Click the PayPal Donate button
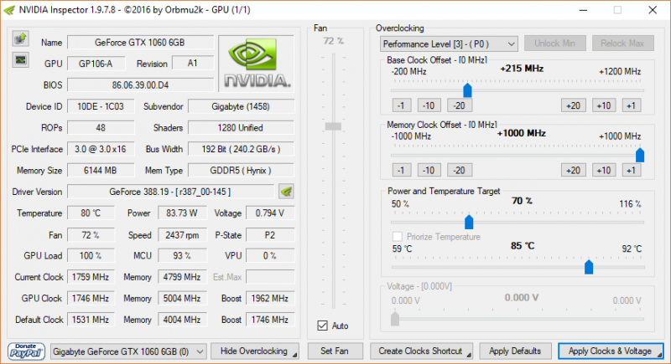 coord(27,351)
